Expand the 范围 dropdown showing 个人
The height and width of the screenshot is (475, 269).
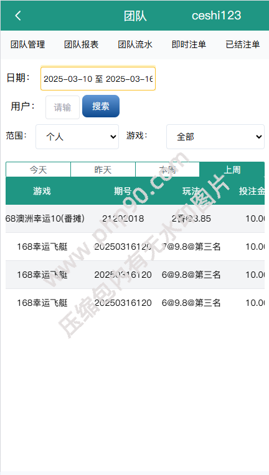pyautogui.click(x=77, y=137)
